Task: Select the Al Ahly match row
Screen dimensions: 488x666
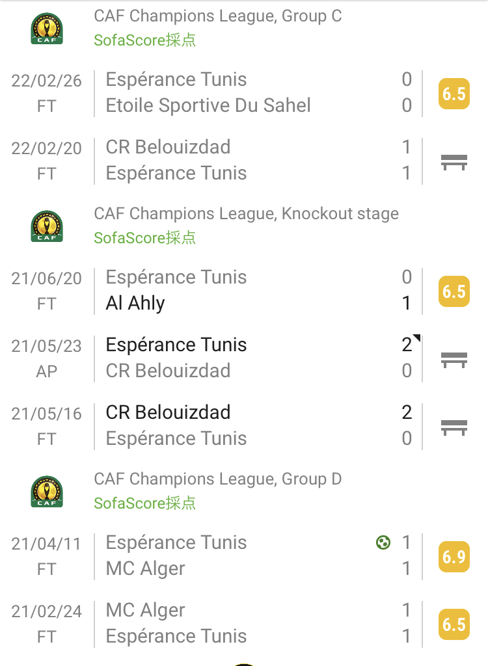Action: 244,291
